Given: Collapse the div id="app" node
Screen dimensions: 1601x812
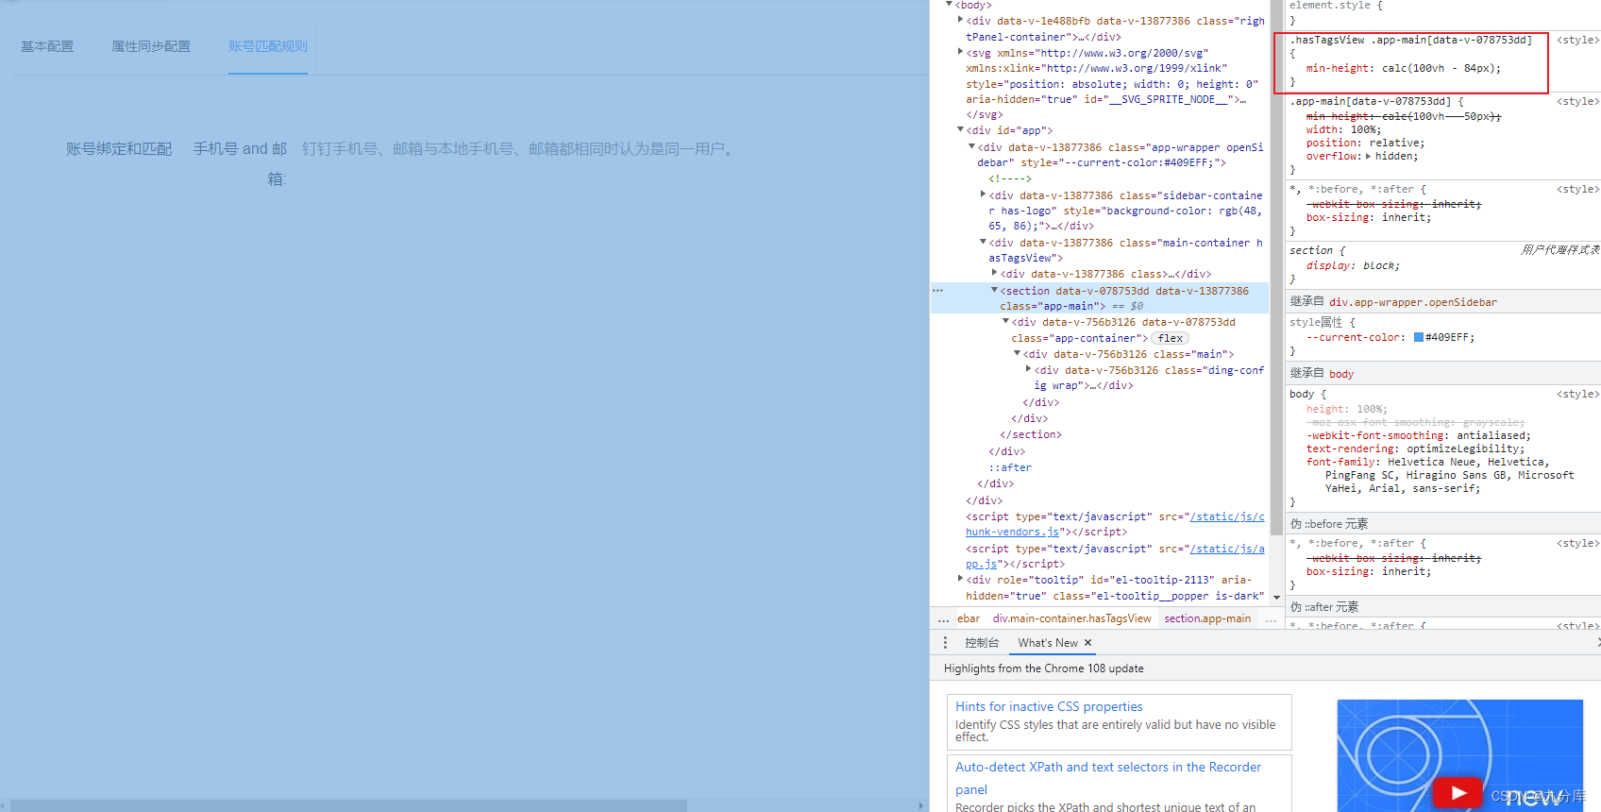Looking at the screenshot, I should (x=961, y=130).
